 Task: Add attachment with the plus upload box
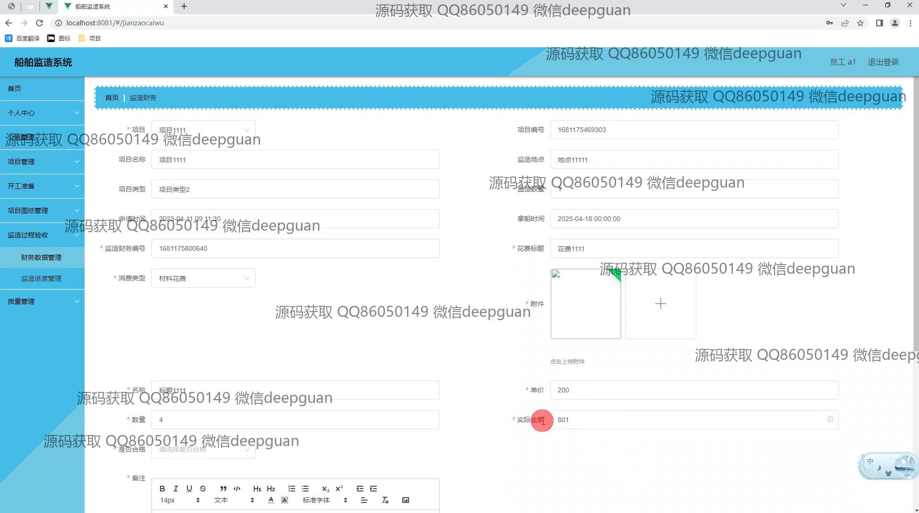click(661, 304)
